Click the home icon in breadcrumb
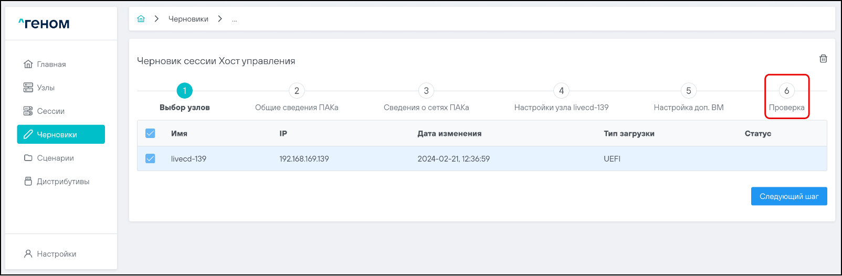 [x=141, y=19]
